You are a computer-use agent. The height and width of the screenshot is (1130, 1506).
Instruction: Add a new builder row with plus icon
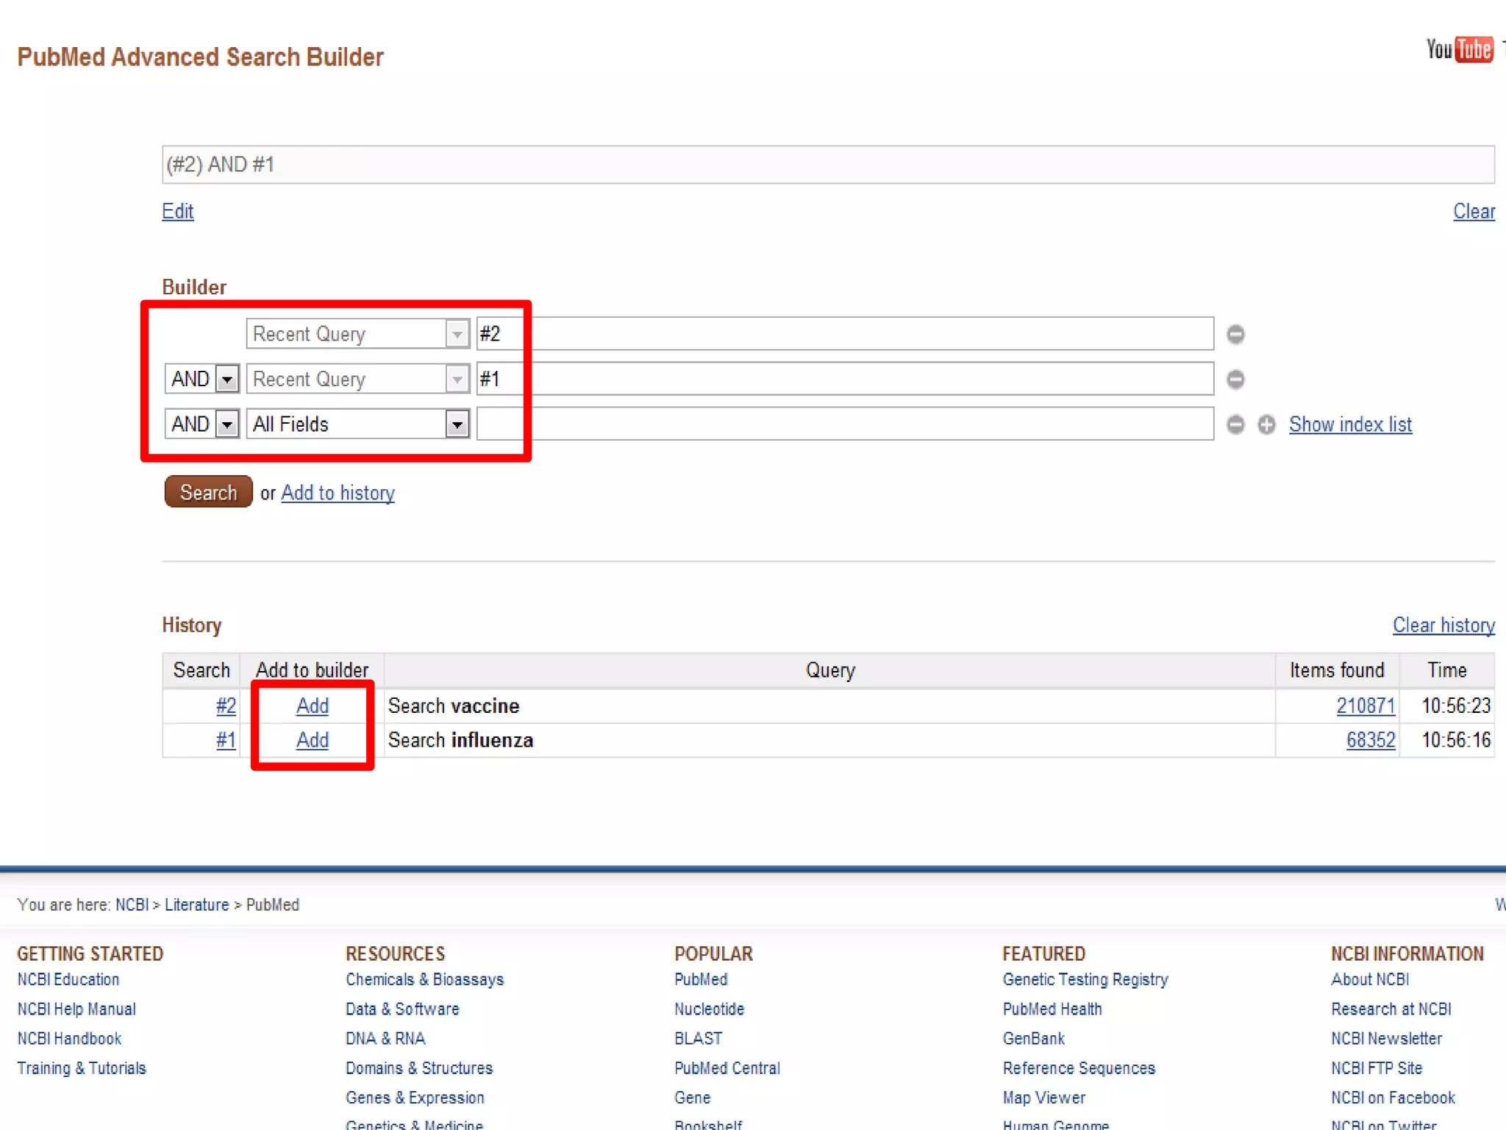[1266, 424]
